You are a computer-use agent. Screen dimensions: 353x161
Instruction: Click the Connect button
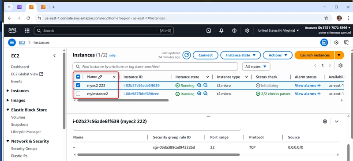206,55
